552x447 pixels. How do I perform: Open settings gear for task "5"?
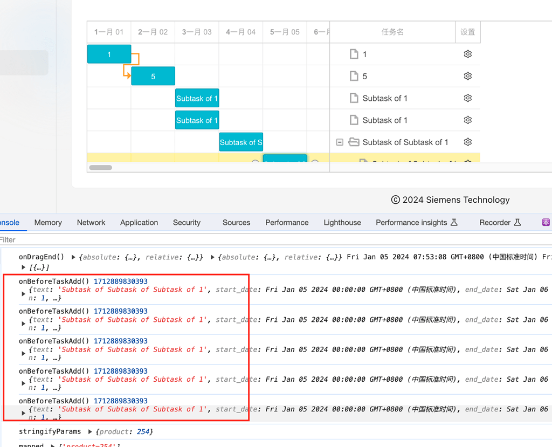[x=467, y=75]
